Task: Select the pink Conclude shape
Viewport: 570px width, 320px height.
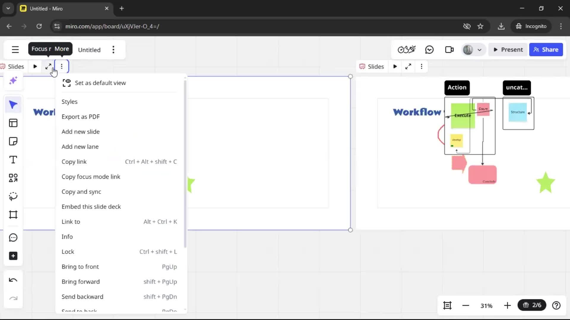Action: pos(482,175)
